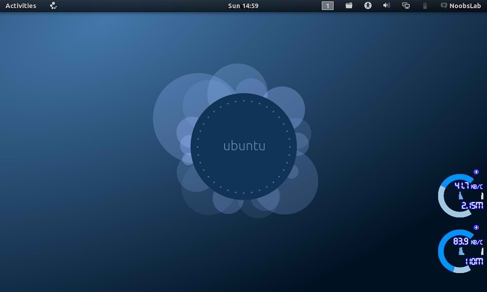The image size is (487, 292).
Task: Click the download arrow icon above lower gauge
Action: point(476,227)
